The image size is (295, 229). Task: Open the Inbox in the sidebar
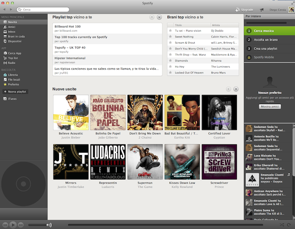[x=12, y=32]
